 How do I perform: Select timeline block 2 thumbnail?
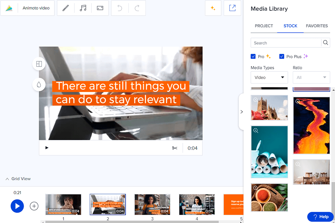tap(108, 205)
